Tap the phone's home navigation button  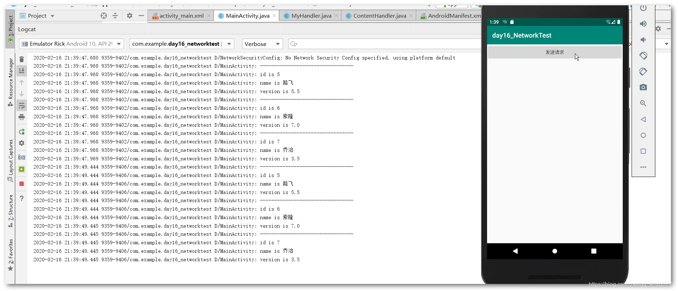555,251
